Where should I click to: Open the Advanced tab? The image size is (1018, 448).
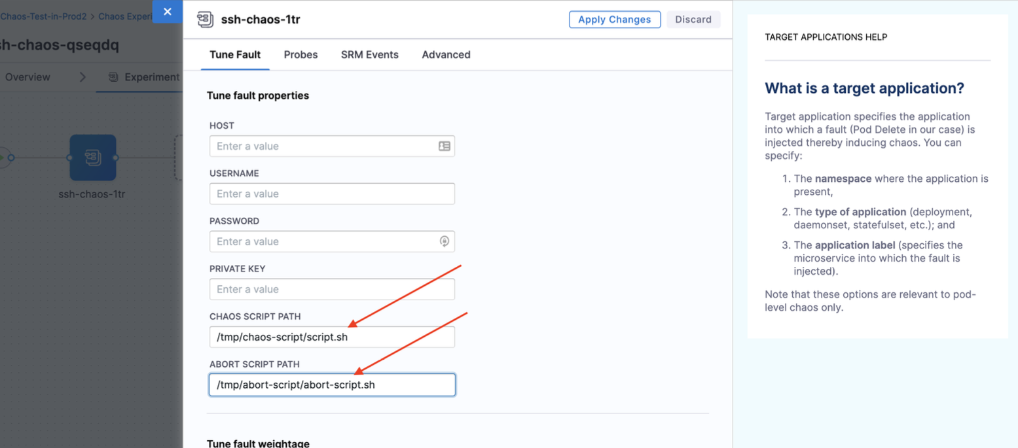pyautogui.click(x=445, y=55)
